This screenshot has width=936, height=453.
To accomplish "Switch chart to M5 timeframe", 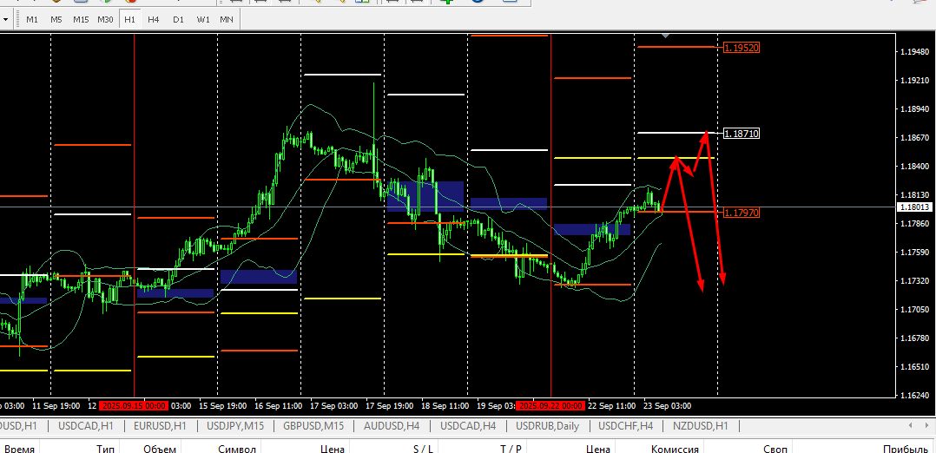I will tap(56, 20).
